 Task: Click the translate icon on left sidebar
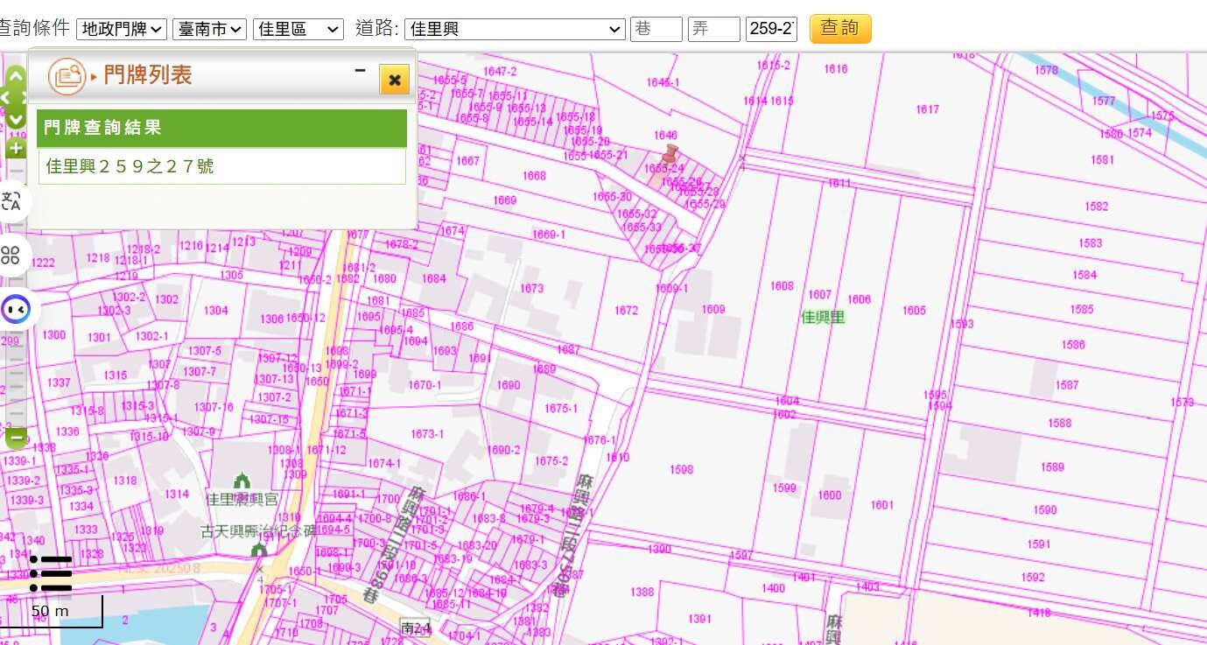coord(12,202)
